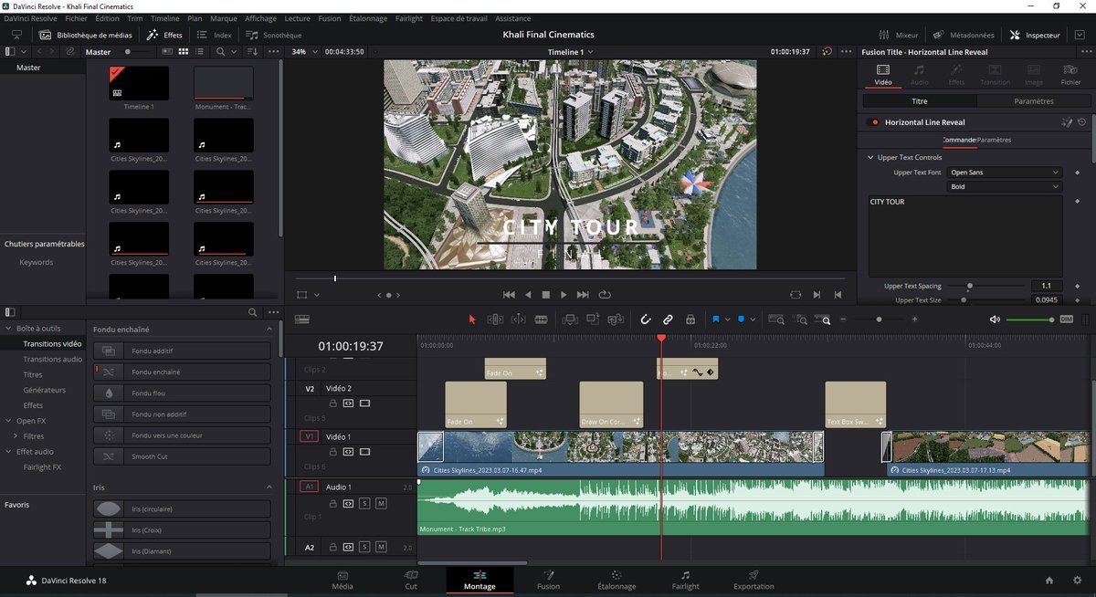Collapse the Upper Text Controls section
Screen dimensions: 1096x597
click(870, 158)
